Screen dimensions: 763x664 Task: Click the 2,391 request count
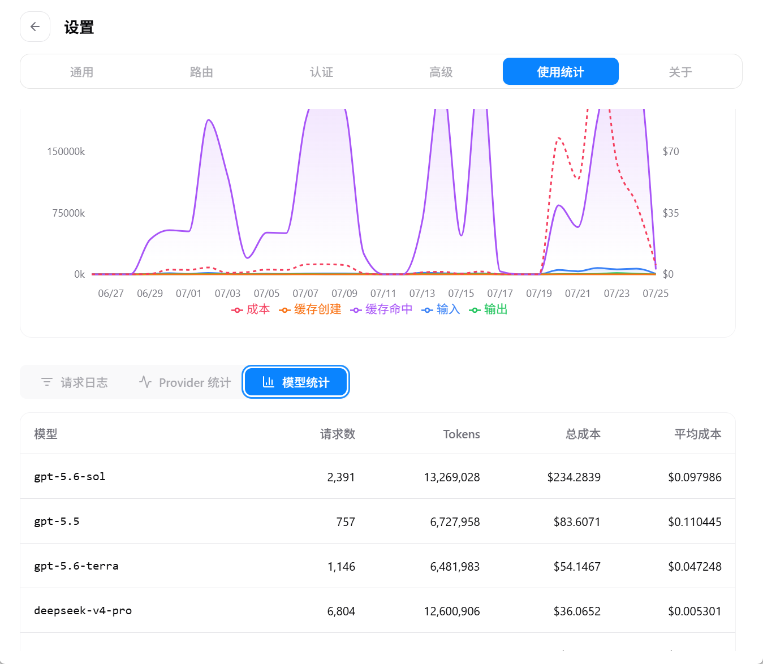(341, 477)
